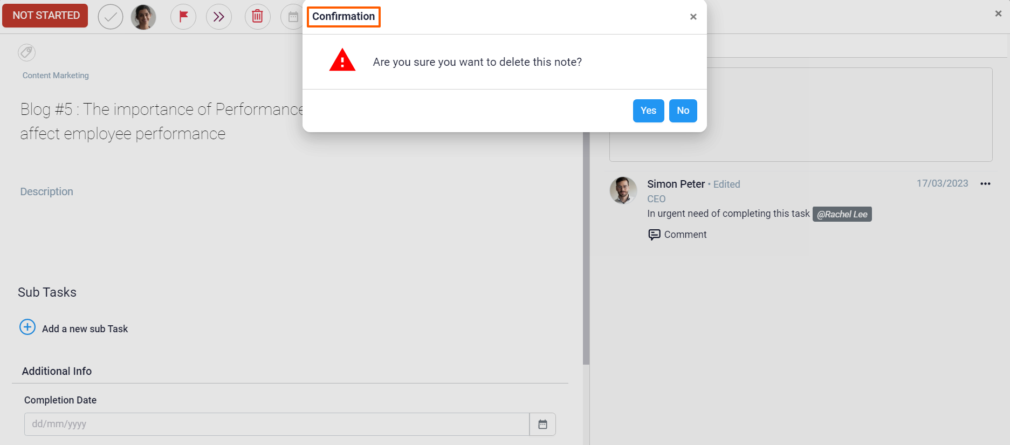The image size is (1010, 445).
Task: Open the Completion Date calendar picker
Action: 542,425
